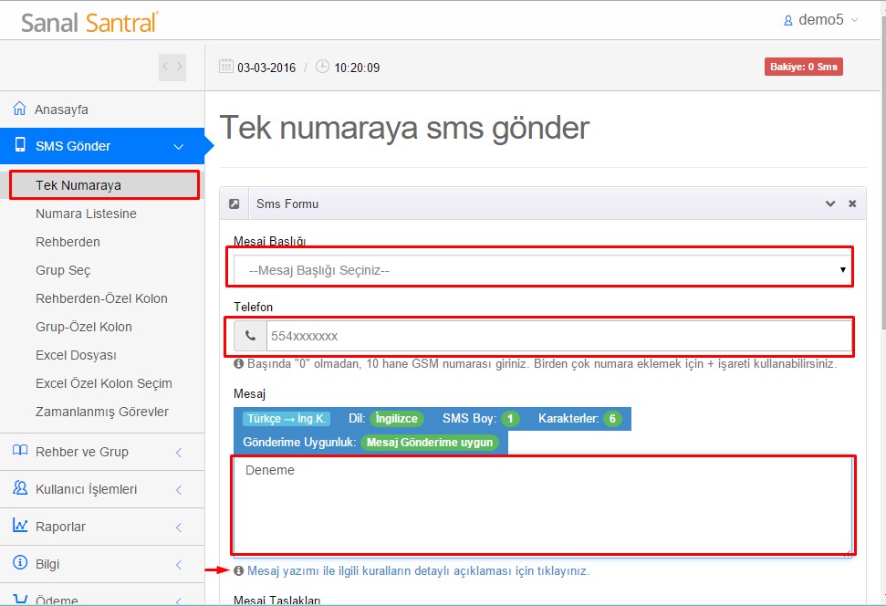
Task: Click the Mesaj Gönderime uygun badge
Action: point(430,442)
